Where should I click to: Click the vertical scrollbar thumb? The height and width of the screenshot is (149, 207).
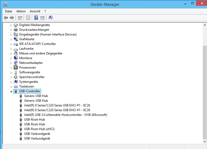click(205, 92)
